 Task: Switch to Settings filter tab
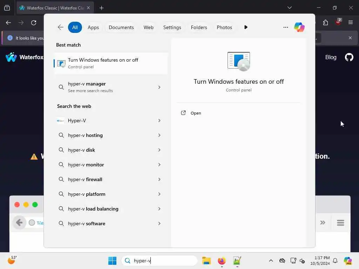tap(172, 27)
